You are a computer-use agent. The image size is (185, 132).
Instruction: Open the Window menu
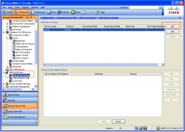pyautogui.click(x=35, y=7)
